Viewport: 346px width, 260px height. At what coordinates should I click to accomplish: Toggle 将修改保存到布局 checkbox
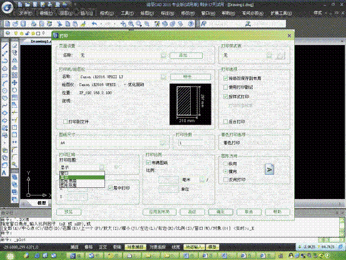click(225, 78)
